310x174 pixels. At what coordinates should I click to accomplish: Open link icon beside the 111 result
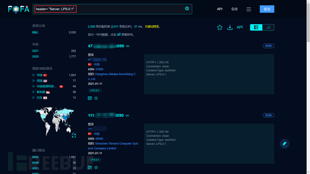127,116
